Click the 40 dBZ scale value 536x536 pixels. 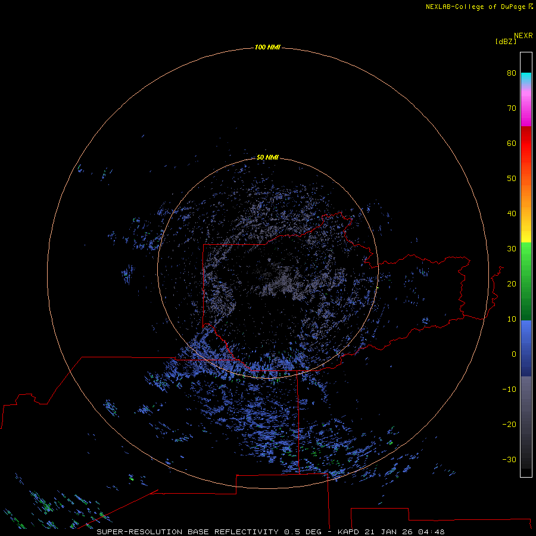coord(512,214)
